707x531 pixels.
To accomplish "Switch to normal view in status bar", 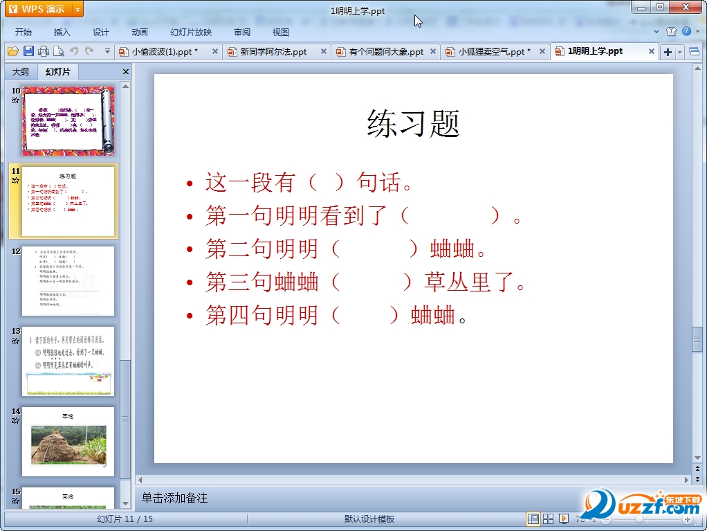I will (533, 519).
